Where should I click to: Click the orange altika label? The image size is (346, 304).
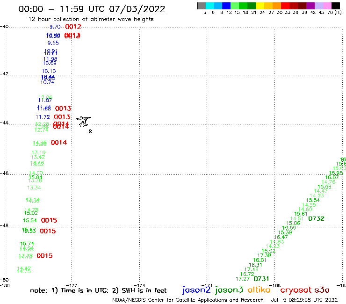coord(259,290)
